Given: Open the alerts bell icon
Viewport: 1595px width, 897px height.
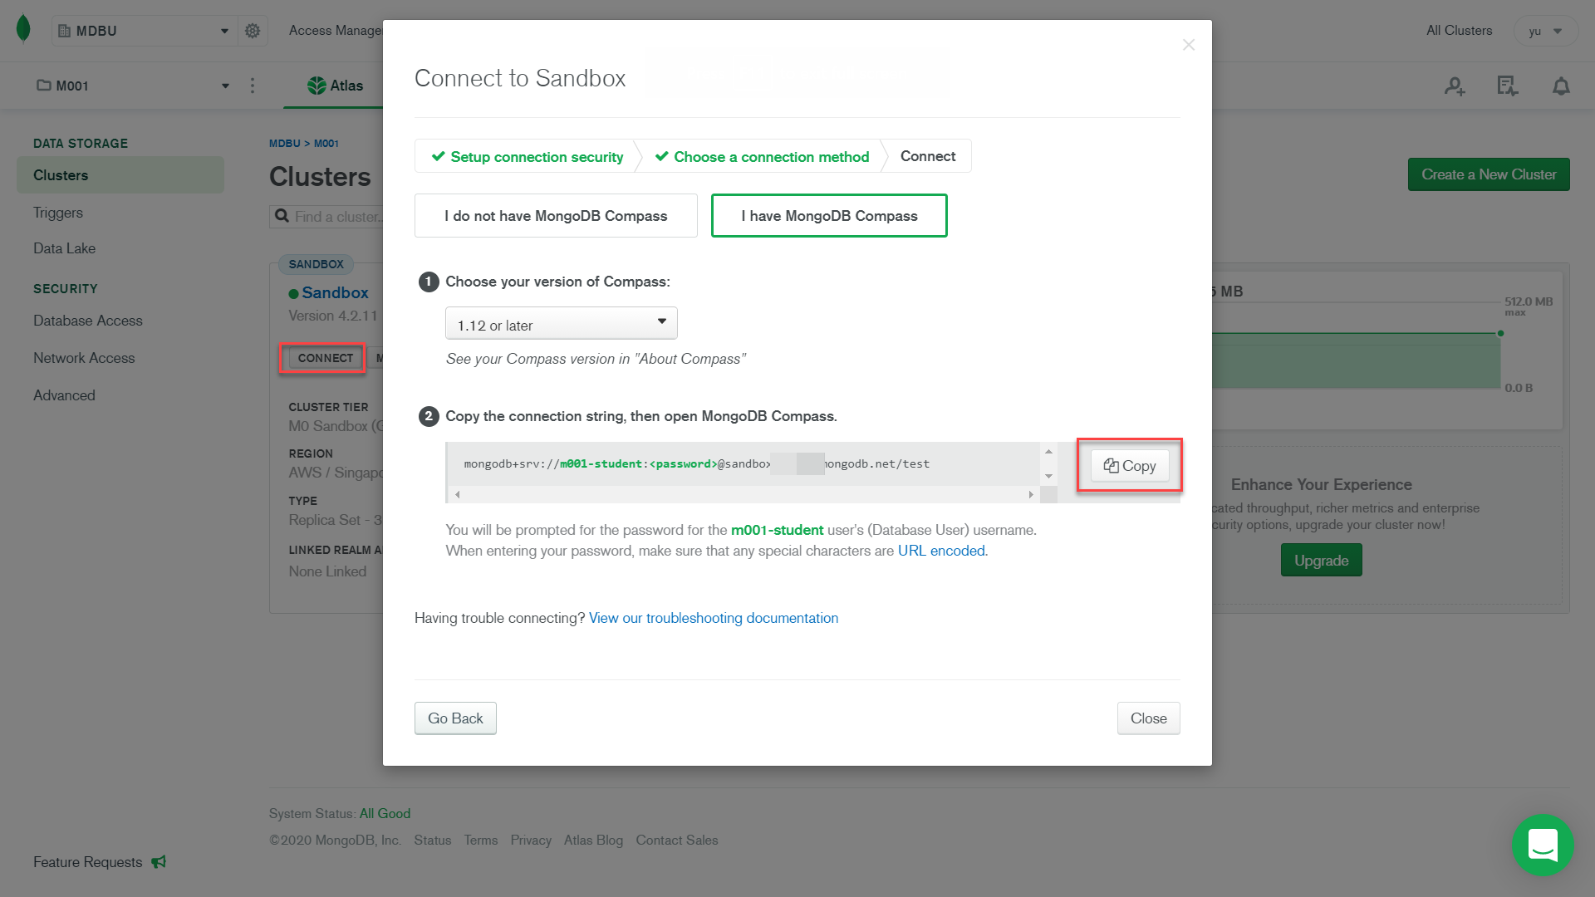Looking at the screenshot, I should tap(1561, 86).
